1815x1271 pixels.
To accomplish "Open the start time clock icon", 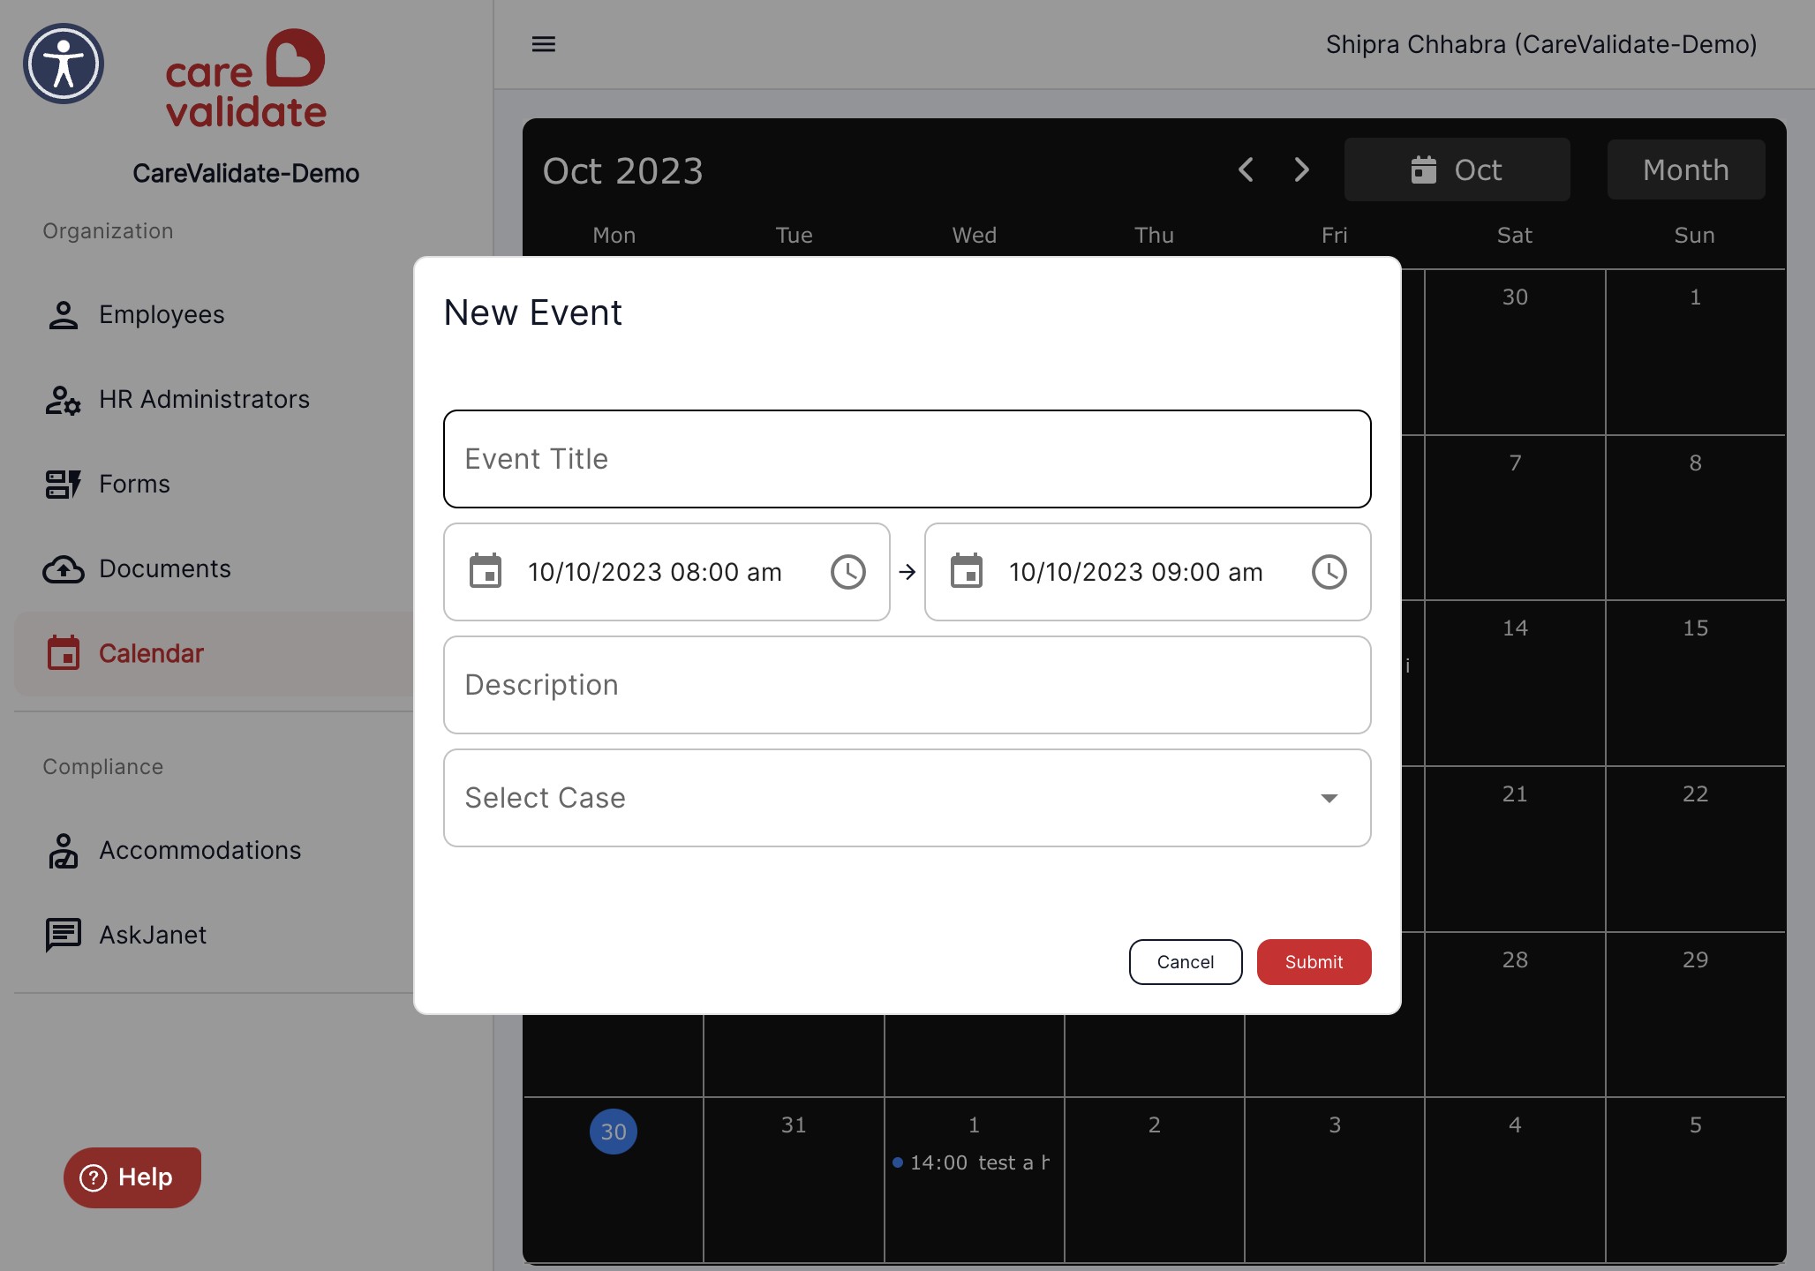I will (848, 572).
